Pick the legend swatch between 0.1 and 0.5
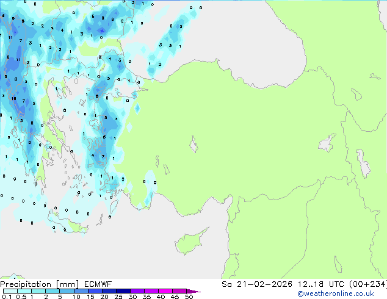This screenshot has height=299, width=387. pos(10,291)
